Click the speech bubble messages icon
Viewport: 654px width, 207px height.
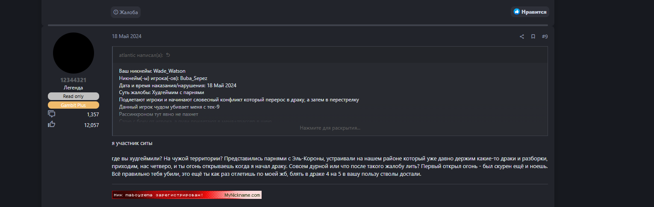(52, 114)
